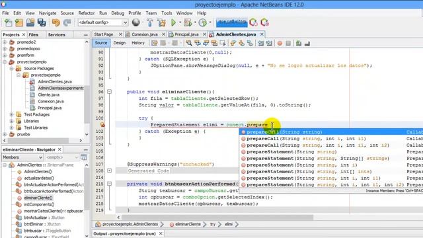Viewport: 423px width, 238px height.
Task: Switch to Design view
Action: point(119,43)
